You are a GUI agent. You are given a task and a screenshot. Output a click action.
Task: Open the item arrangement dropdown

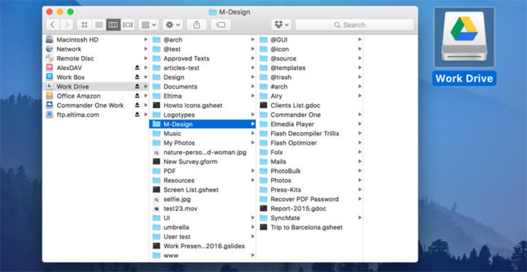coord(148,25)
